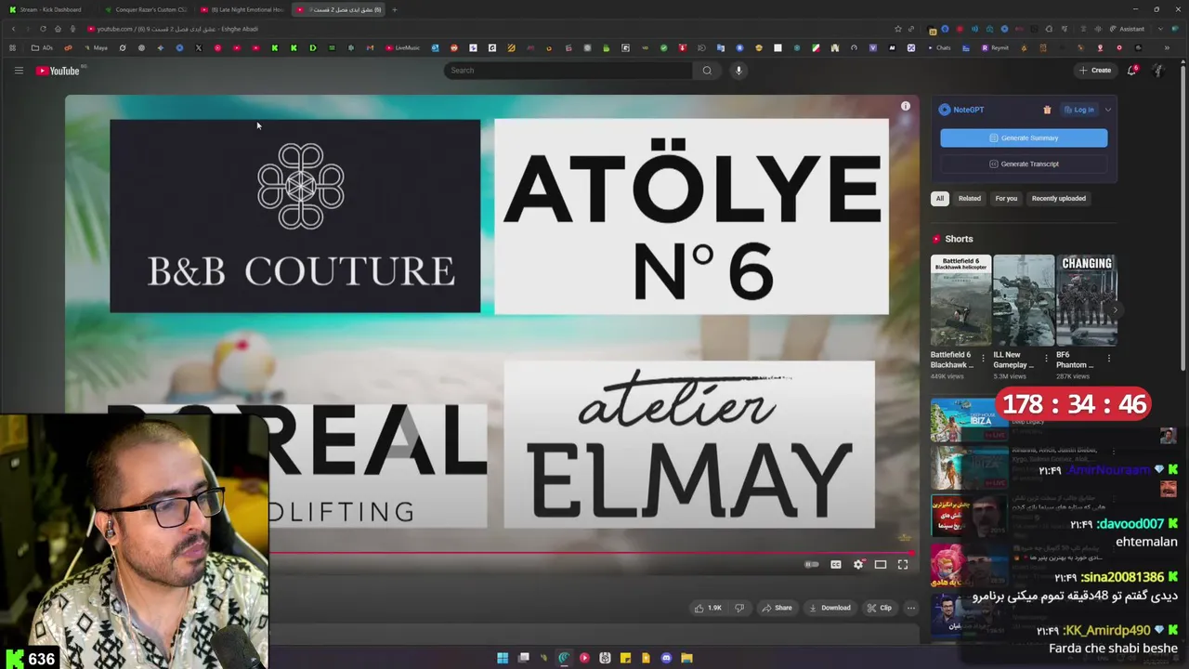
Task: Open the AOs bookmarks folder
Action: pos(44,48)
